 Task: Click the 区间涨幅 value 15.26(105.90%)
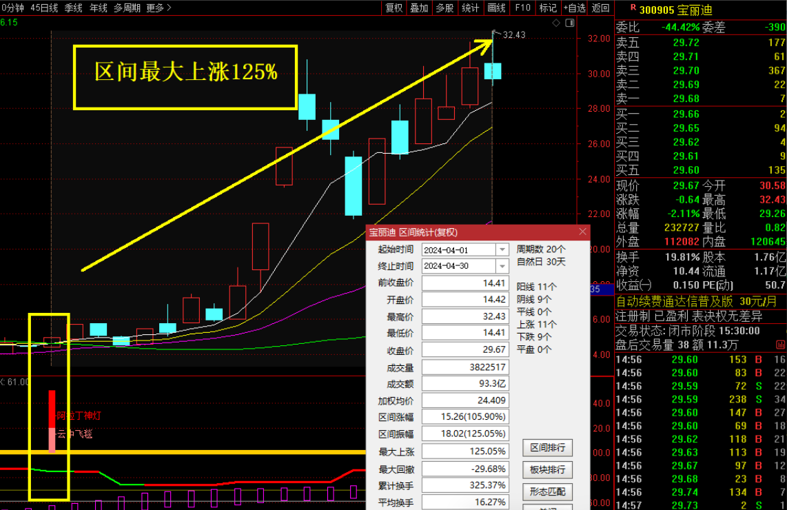pos(465,417)
